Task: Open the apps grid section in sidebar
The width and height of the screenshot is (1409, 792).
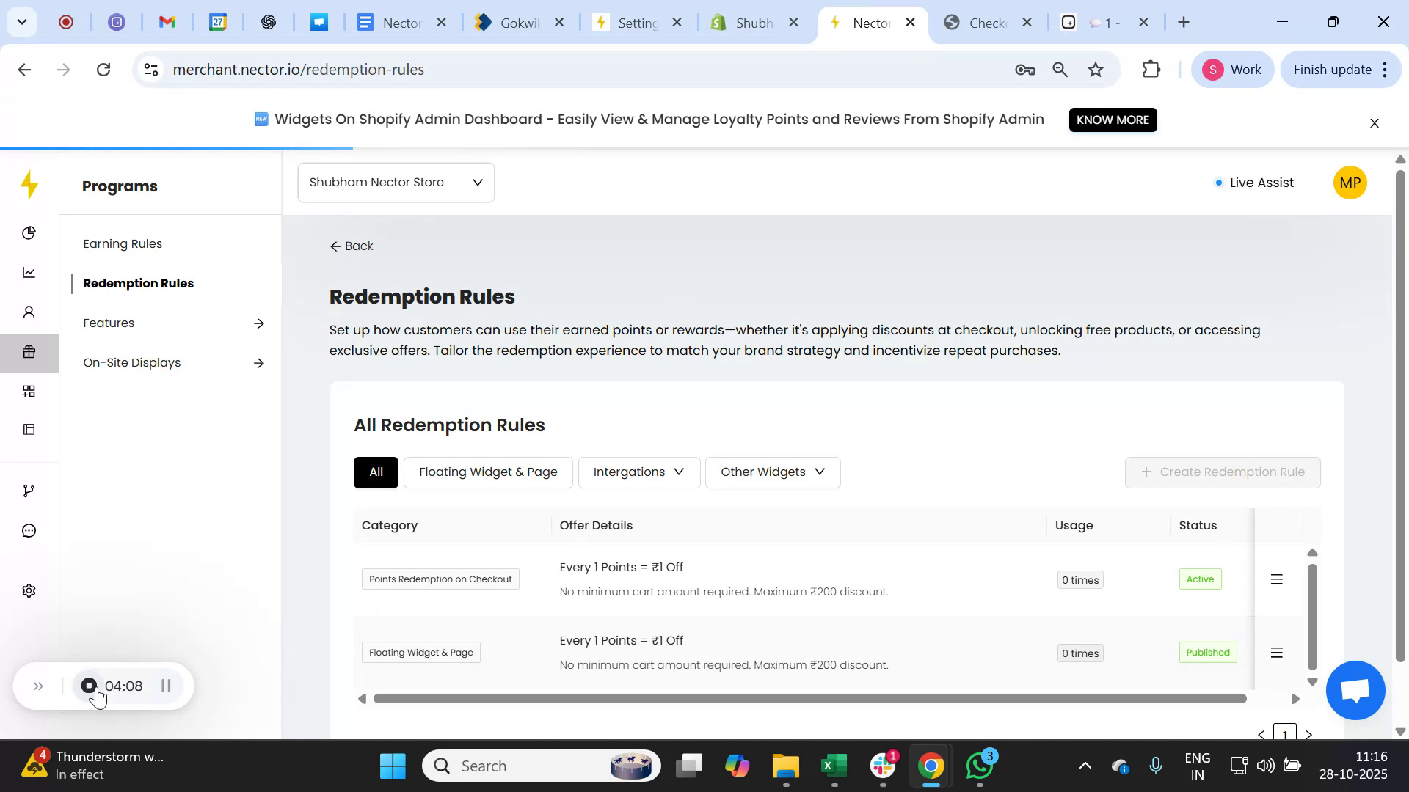Action: [x=29, y=391]
